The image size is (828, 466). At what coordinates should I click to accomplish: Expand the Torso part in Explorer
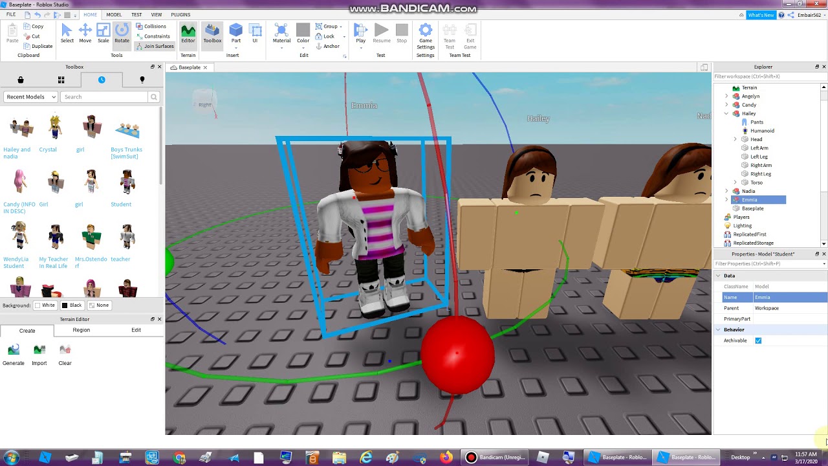[735, 183]
